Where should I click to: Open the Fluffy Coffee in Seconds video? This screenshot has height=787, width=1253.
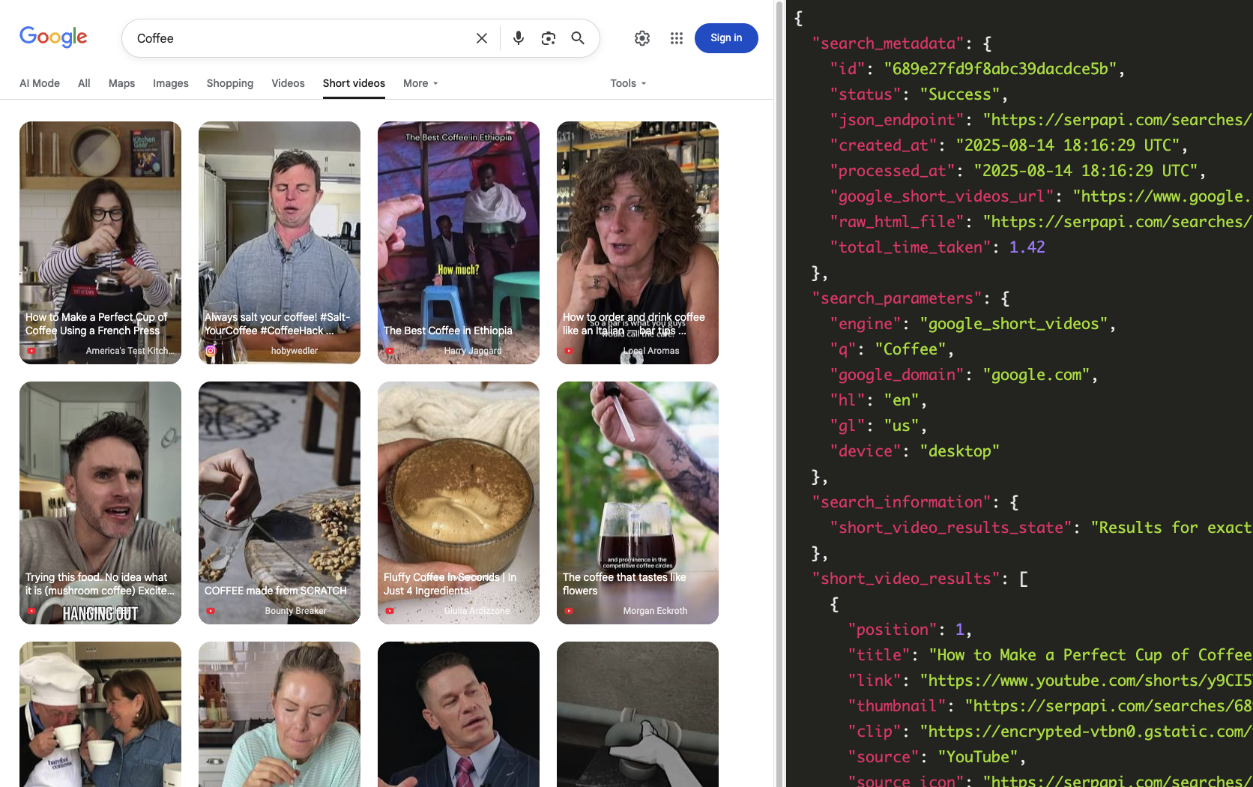coord(459,503)
